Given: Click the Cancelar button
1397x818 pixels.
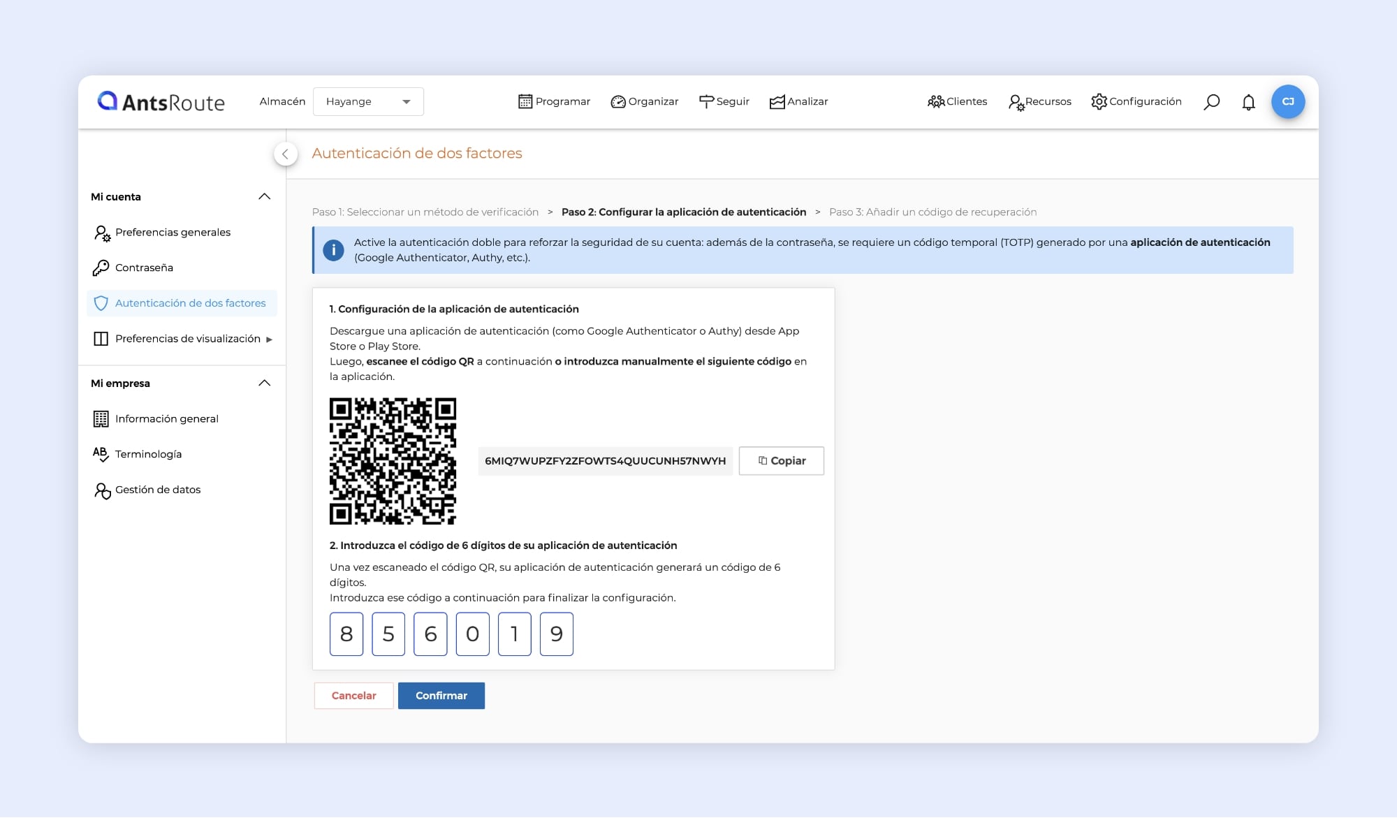Looking at the screenshot, I should point(353,696).
